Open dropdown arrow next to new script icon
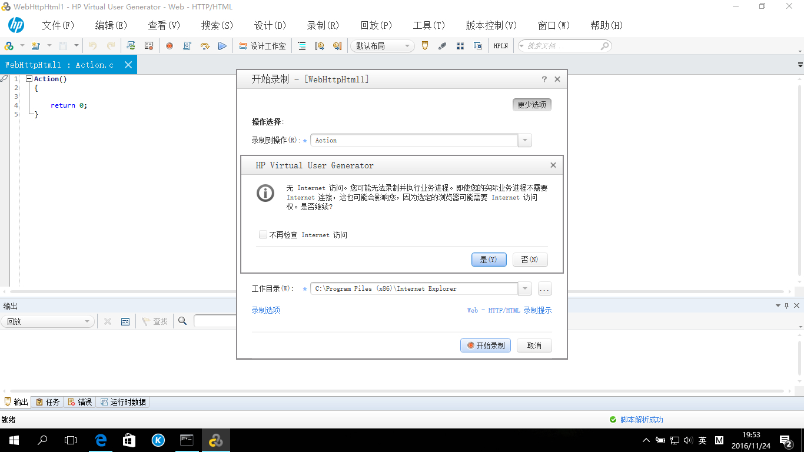Viewport: 804px width, 452px height. tap(22, 46)
